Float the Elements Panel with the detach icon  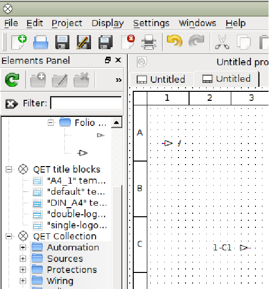108,60
